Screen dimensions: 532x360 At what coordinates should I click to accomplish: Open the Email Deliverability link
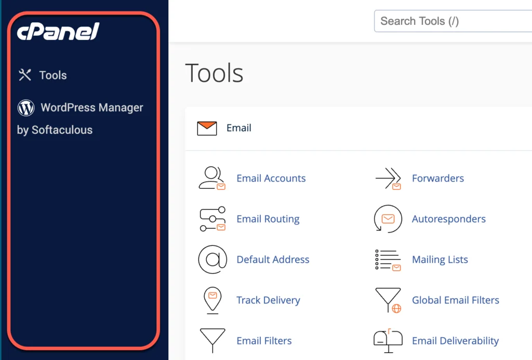(455, 341)
